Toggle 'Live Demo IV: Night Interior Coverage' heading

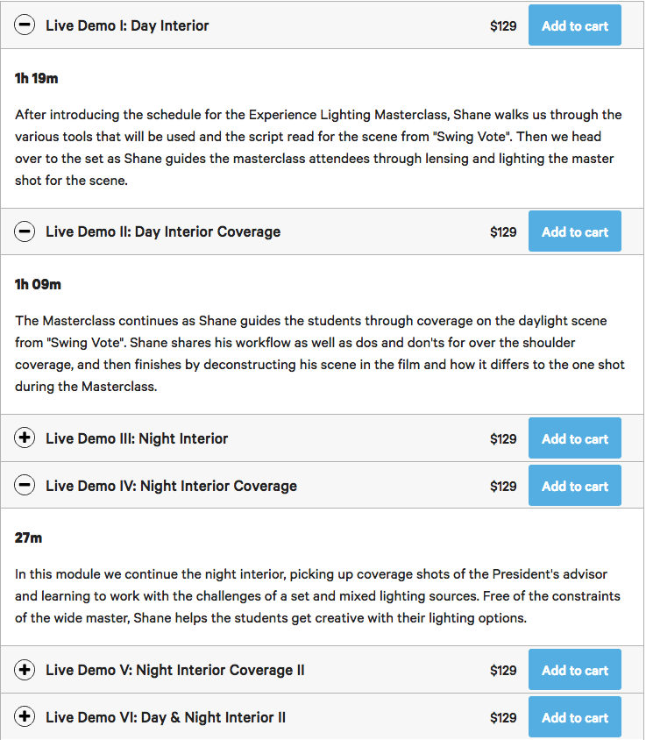click(171, 486)
